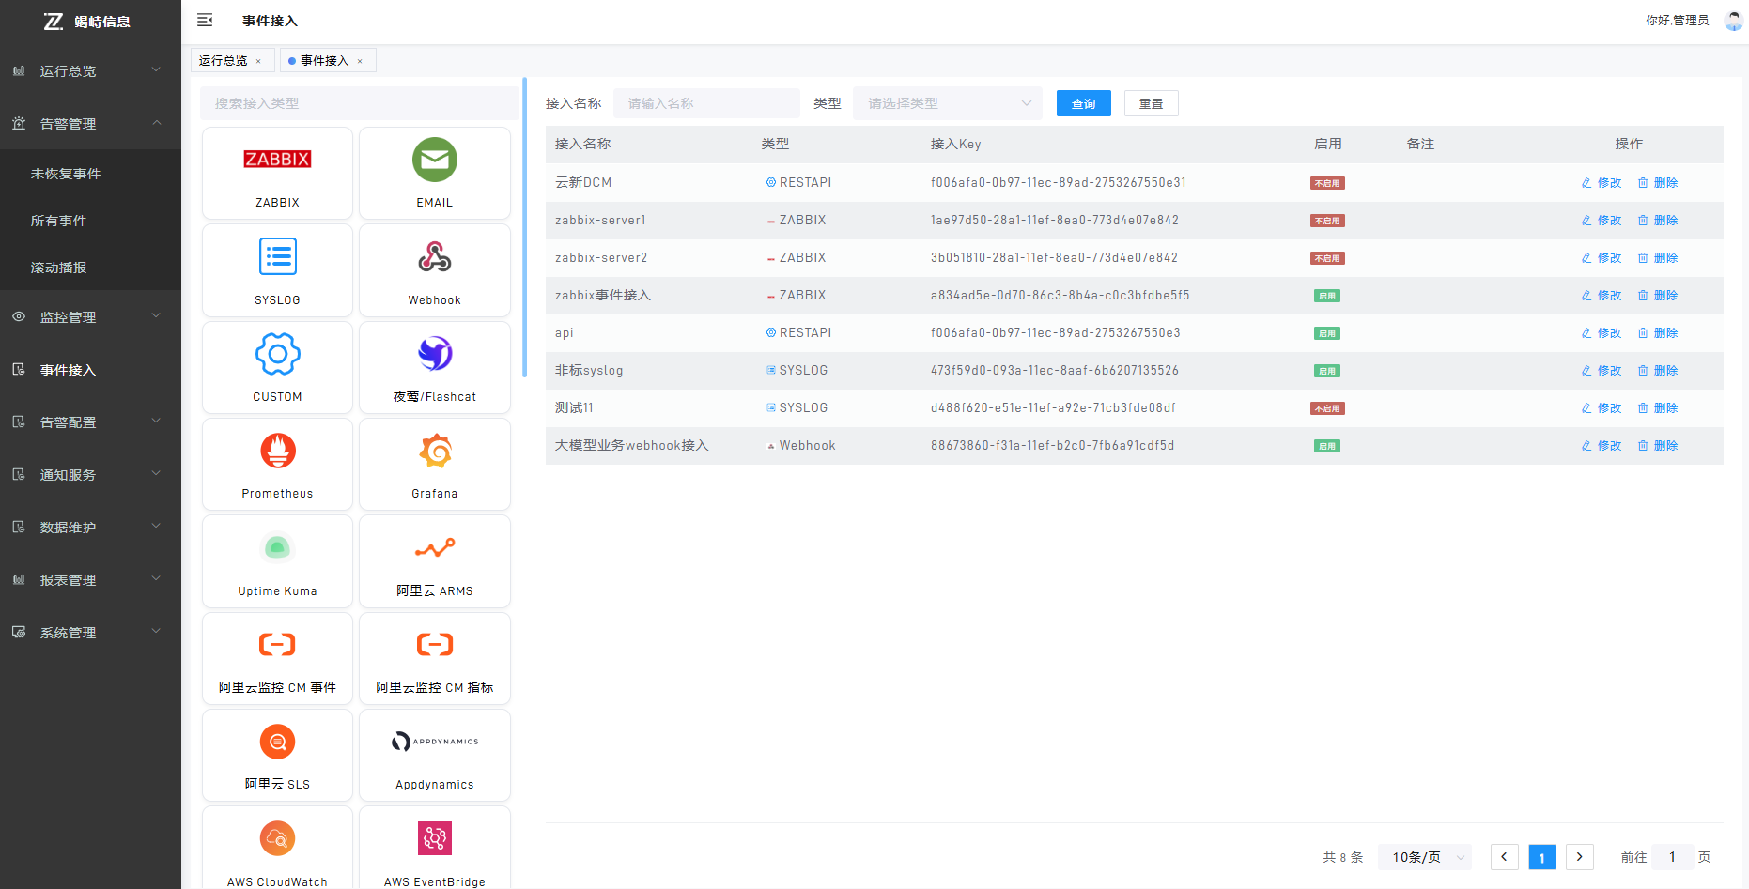Viewport: 1749px width, 889px height.
Task: Go to the next page arrow
Action: click(1580, 857)
